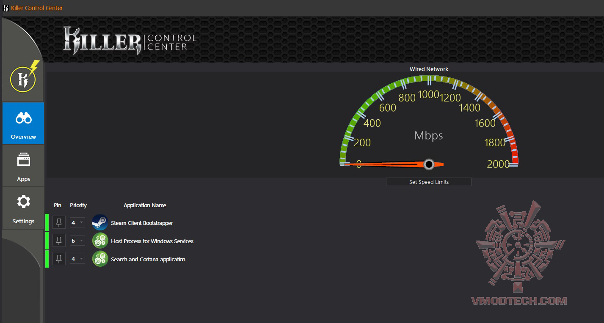Click the Application Name column header
The height and width of the screenshot is (323, 604).
[x=145, y=205]
